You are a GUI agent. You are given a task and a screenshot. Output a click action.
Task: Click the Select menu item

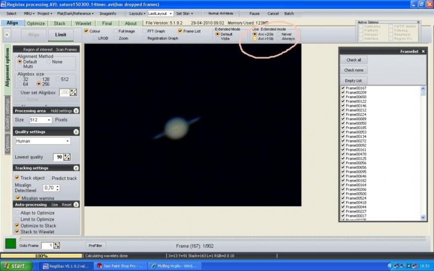tap(11, 14)
